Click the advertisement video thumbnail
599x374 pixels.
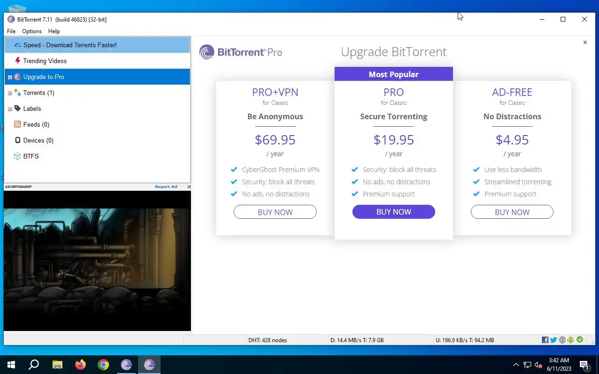97,261
